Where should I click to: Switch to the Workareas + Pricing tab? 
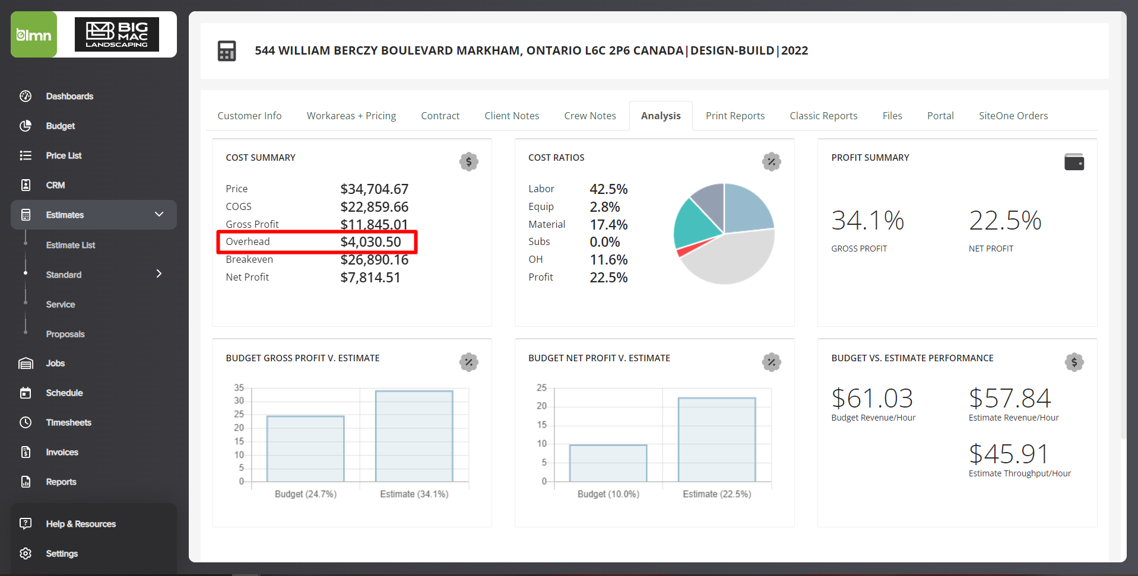point(351,116)
